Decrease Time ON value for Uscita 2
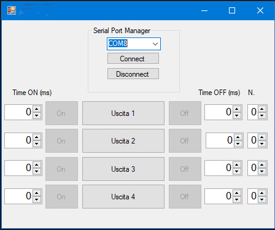275x230 pixels. pos(37,144)
